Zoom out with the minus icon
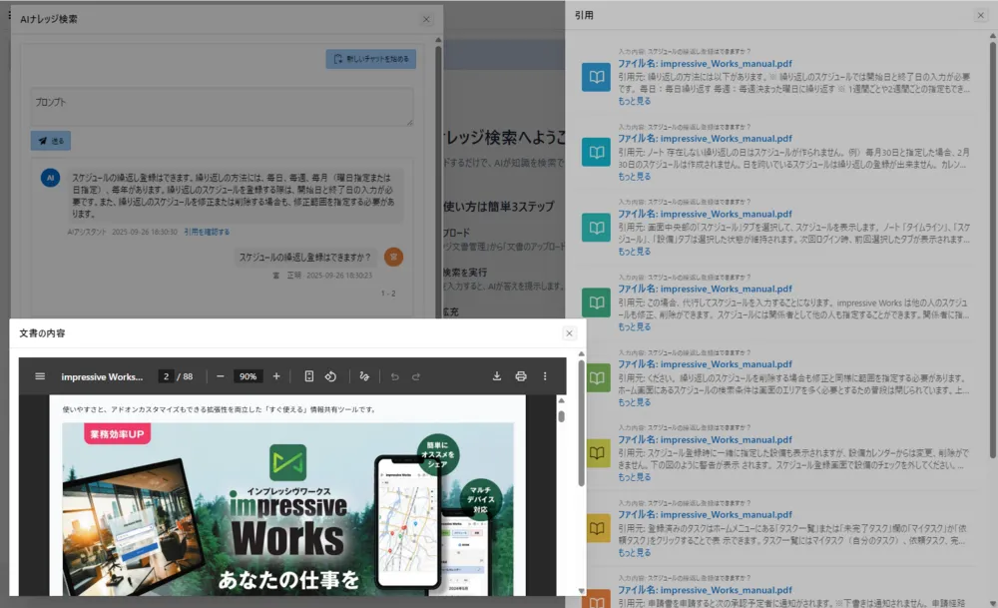Screen dimensions: 998x608 220,375
